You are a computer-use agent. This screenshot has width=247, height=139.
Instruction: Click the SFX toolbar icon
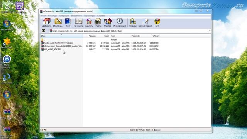[x=157, y=22]
